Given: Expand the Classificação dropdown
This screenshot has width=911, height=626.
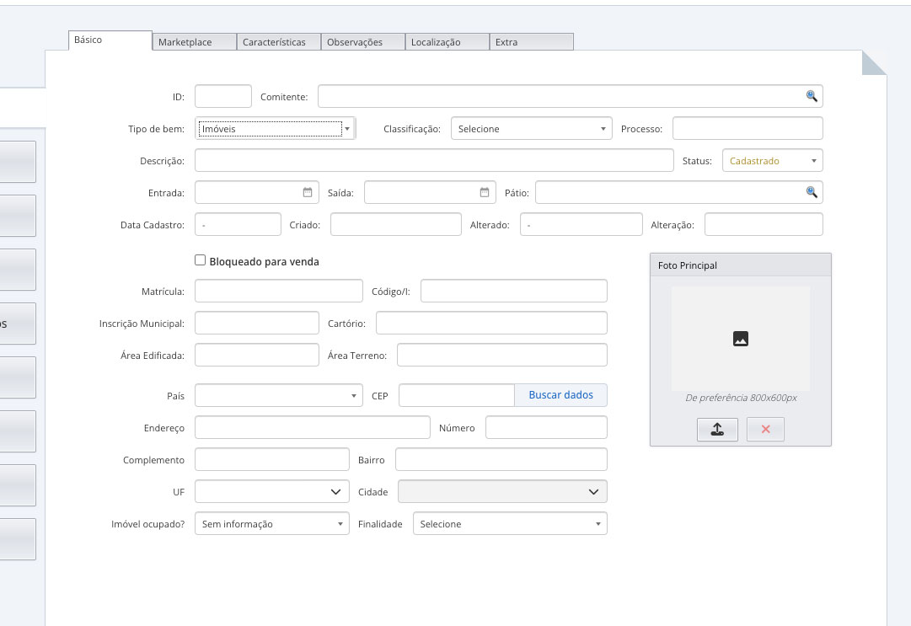Looking at the screenshot, I should [530, 129].
